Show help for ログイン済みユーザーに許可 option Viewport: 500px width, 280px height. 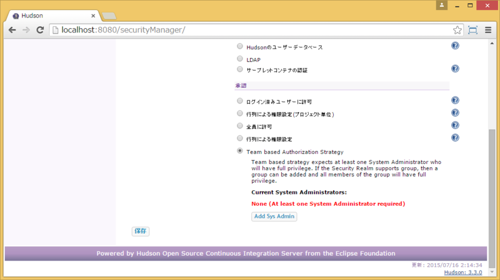click(x=455, y=100)
